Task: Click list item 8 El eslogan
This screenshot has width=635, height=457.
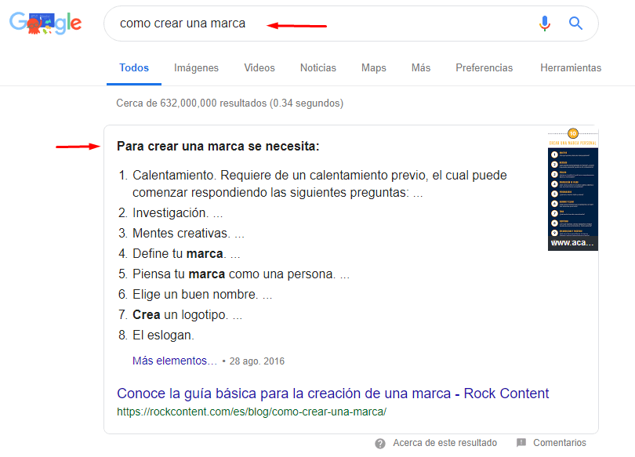Action: point(156,335)
